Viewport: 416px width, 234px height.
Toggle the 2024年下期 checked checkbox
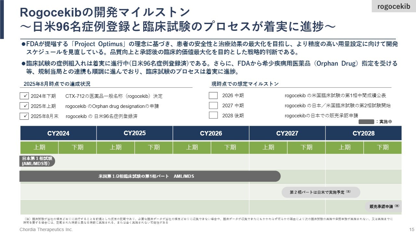click(24, 96)
